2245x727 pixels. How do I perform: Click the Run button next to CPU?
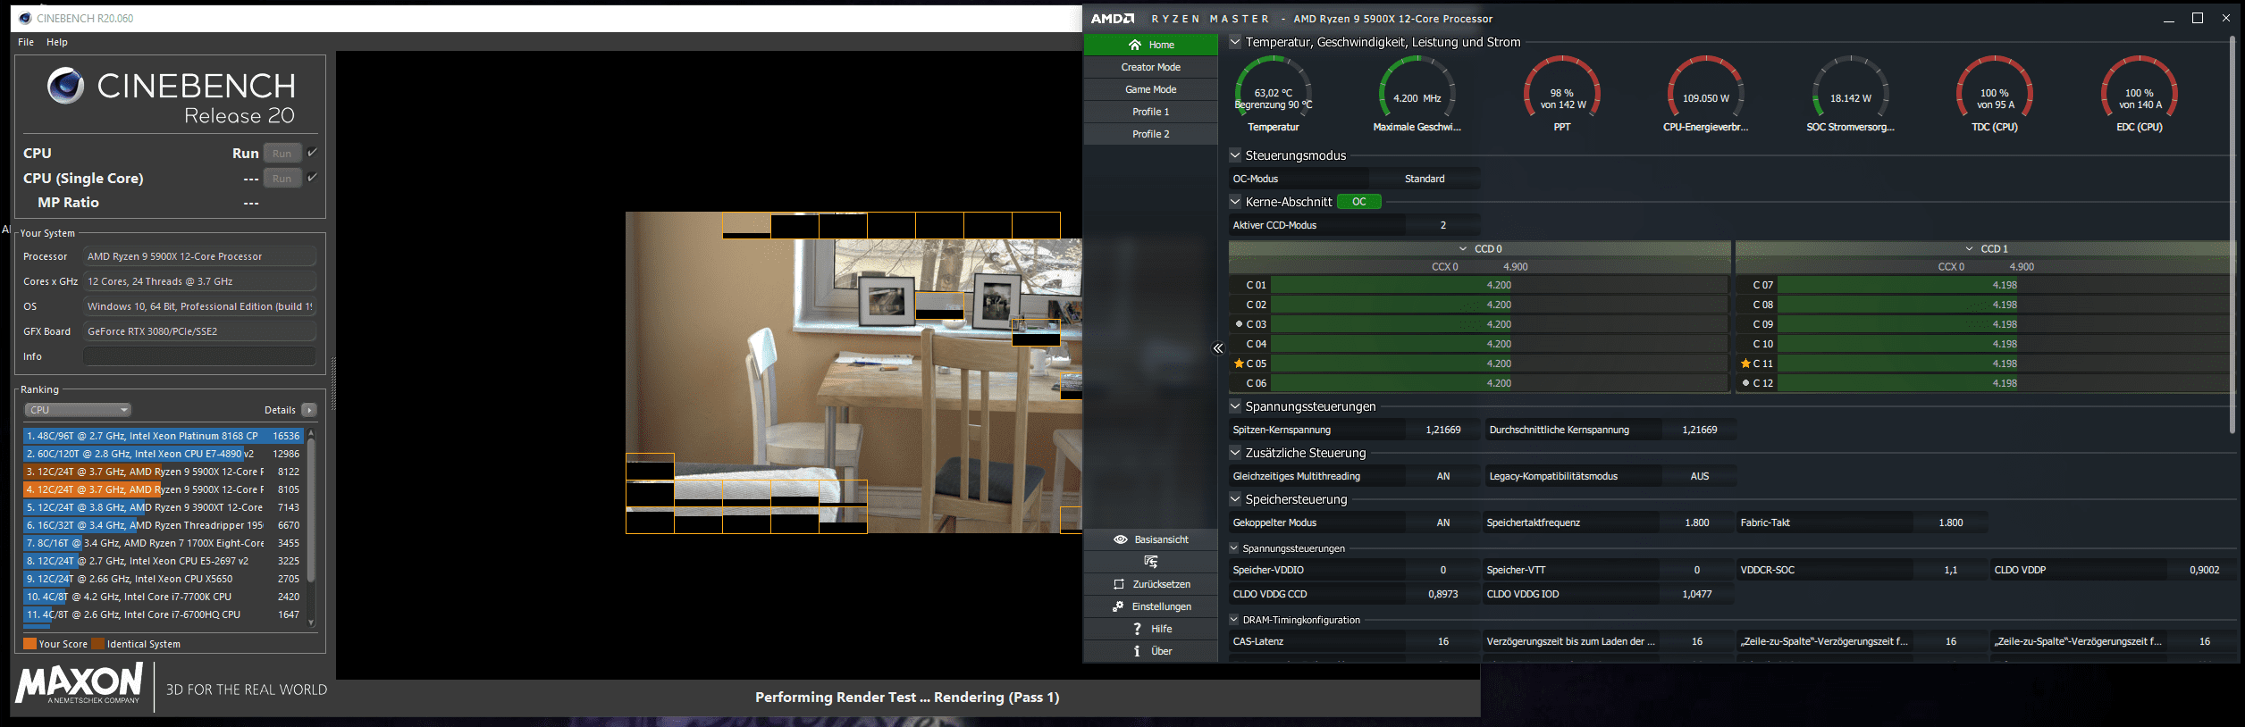click(x=282, y=154)
